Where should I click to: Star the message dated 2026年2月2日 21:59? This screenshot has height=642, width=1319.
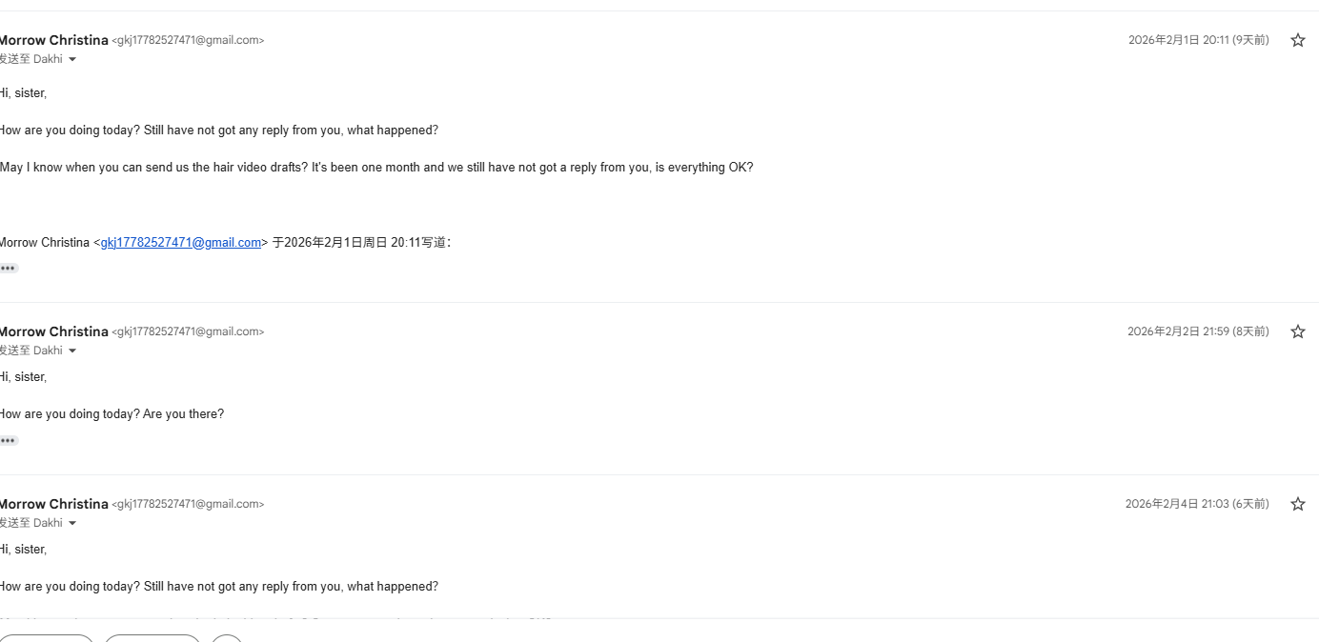tap(1297, 331)
